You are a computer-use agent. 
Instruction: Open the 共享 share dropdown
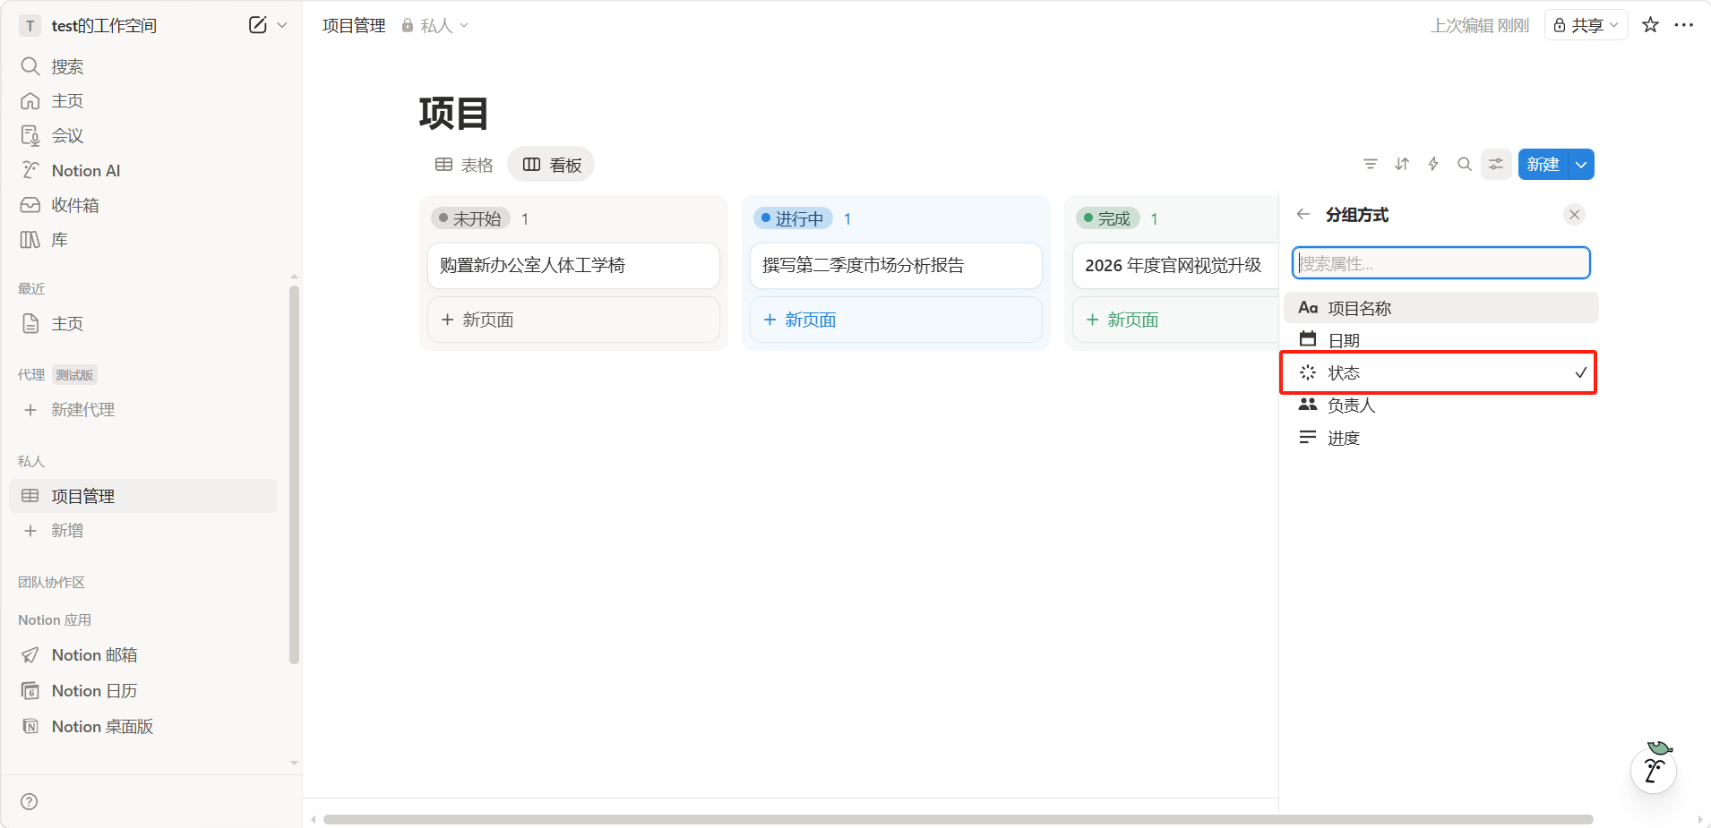[1586, 25]
